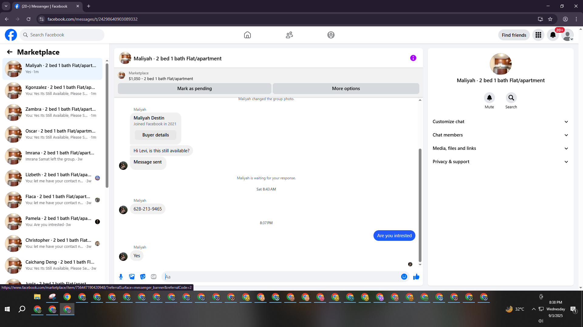Open Chrome's three-dot menu
Image resolution: width=583 pixels, height=327 pixels.
576,19
